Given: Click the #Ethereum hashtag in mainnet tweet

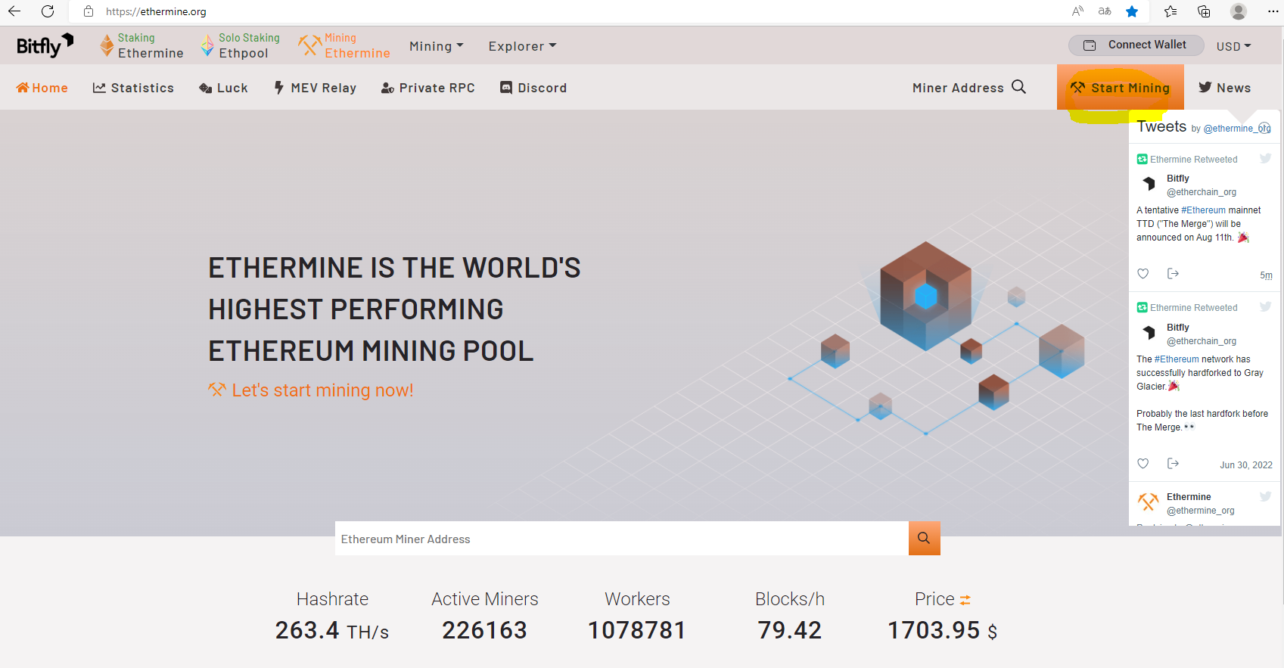Looking at the screenshot, I should click(1203, 210).
